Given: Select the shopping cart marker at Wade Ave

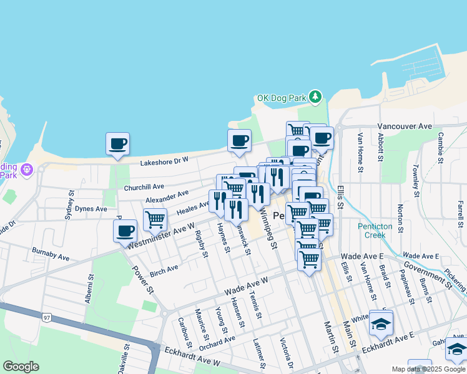Looking at the screenshot, I should pyautogui.click(x=309, y=261).
